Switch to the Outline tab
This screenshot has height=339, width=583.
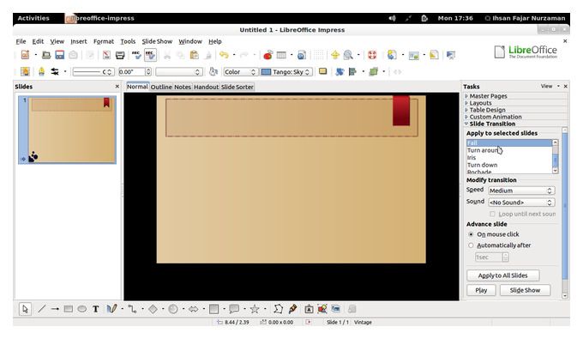161,87
